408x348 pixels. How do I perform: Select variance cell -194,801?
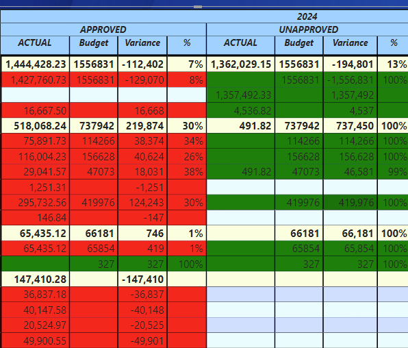click(350, 64)
